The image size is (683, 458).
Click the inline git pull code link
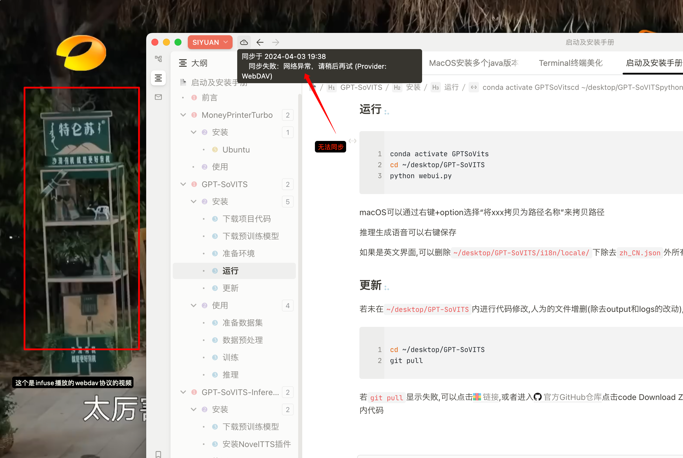point(386,398)
